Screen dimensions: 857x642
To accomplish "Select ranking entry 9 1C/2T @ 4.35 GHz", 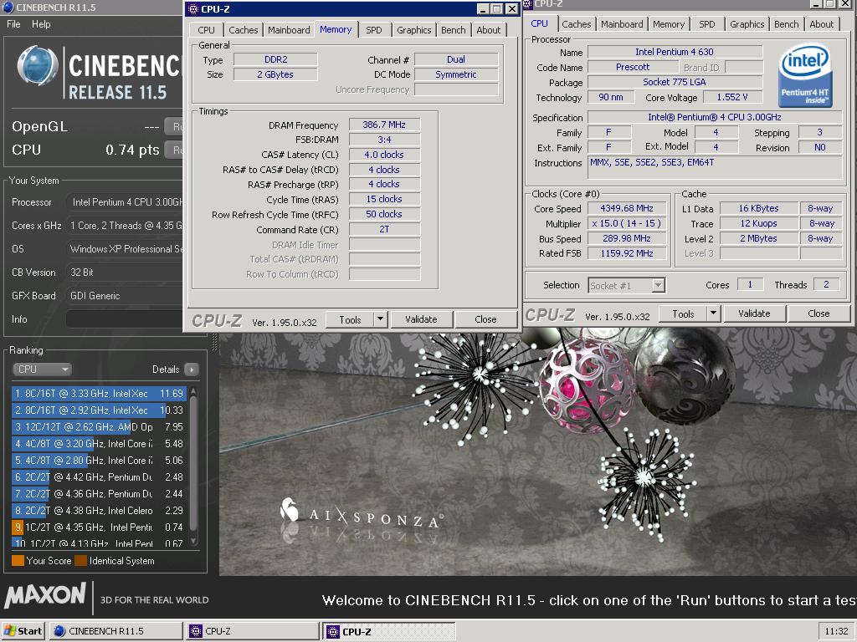I will click(99, 527).
